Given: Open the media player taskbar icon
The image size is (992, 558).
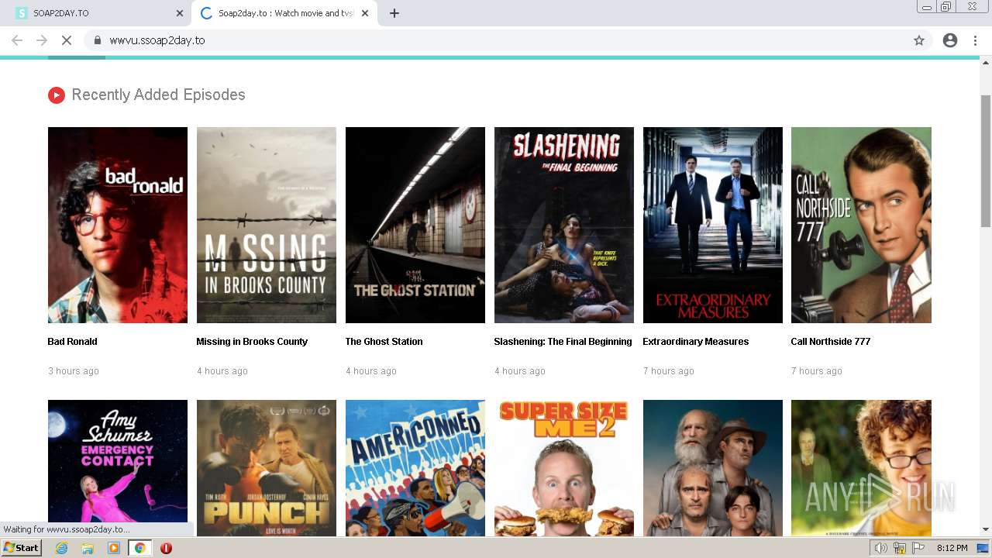Looking at the screenshot, I should tap(114, 548).
